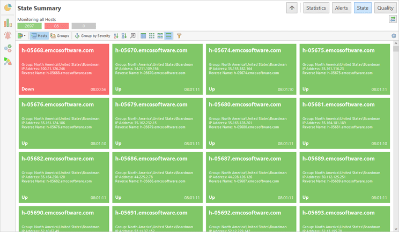Image resolution: width=399 pixels, height=232 pixels.
Task: Toggle Group by Severity option
Action: tap(92, 36)
